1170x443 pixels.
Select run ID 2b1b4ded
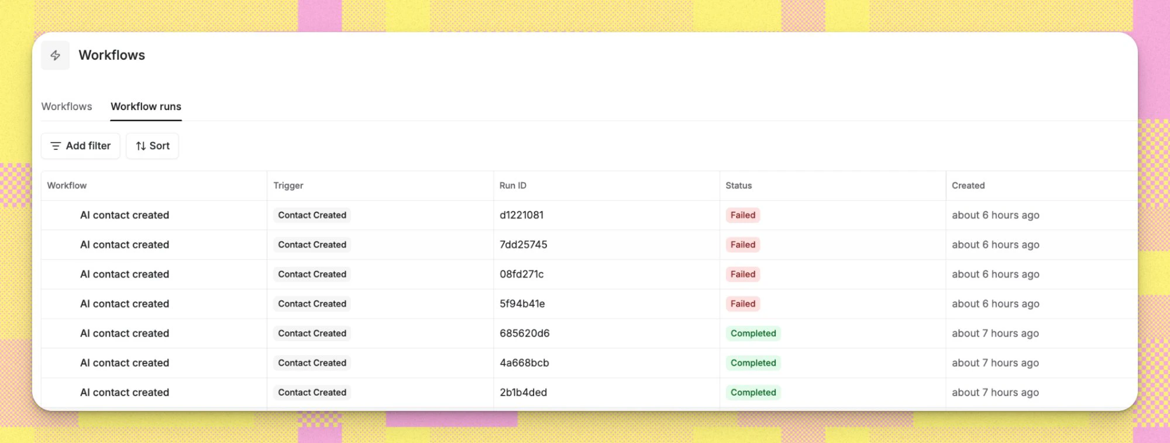(x=524, y=393)
